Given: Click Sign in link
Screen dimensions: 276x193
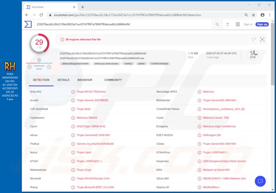Looking at the screenshot, I should coord(248,24).
